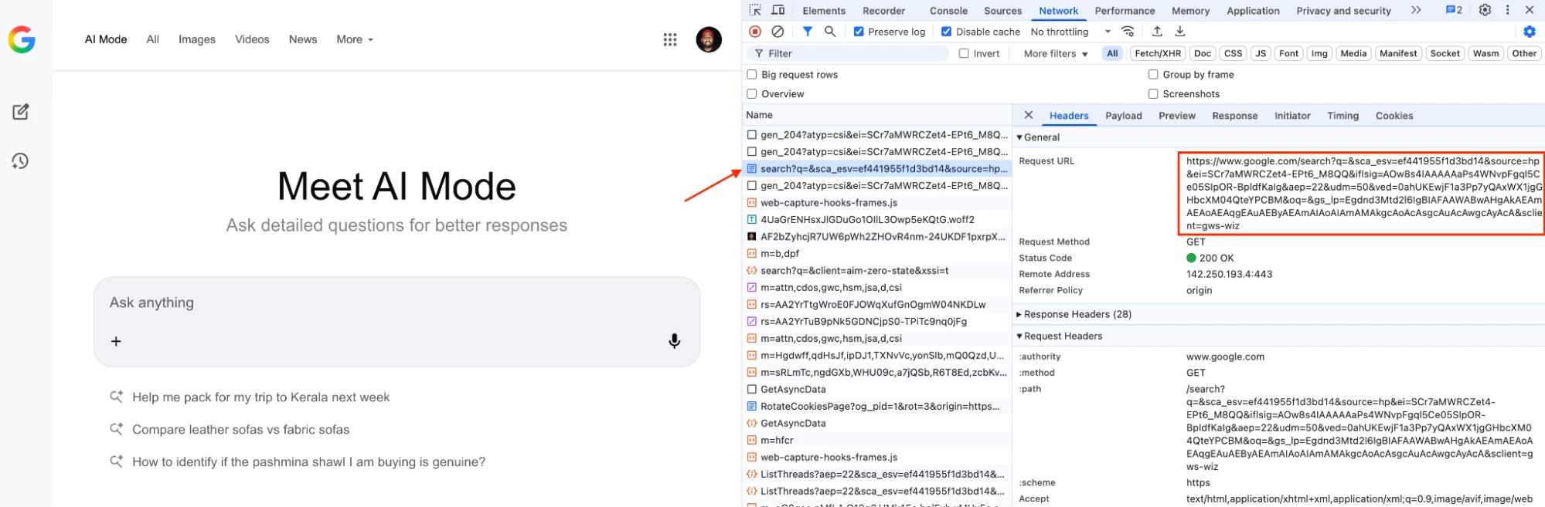Enable Big request rows
Viewport: 1545px width, 507px height.
(752, 75)
